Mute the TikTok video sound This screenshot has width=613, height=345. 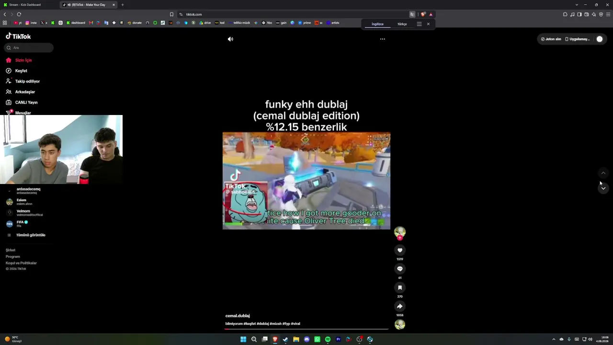point(230,39)
